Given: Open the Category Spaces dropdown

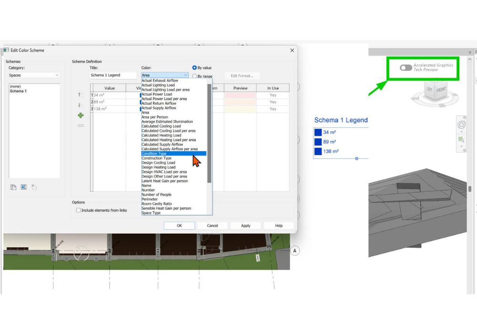Looking at the screenshot, I should (x=34, y=75).
